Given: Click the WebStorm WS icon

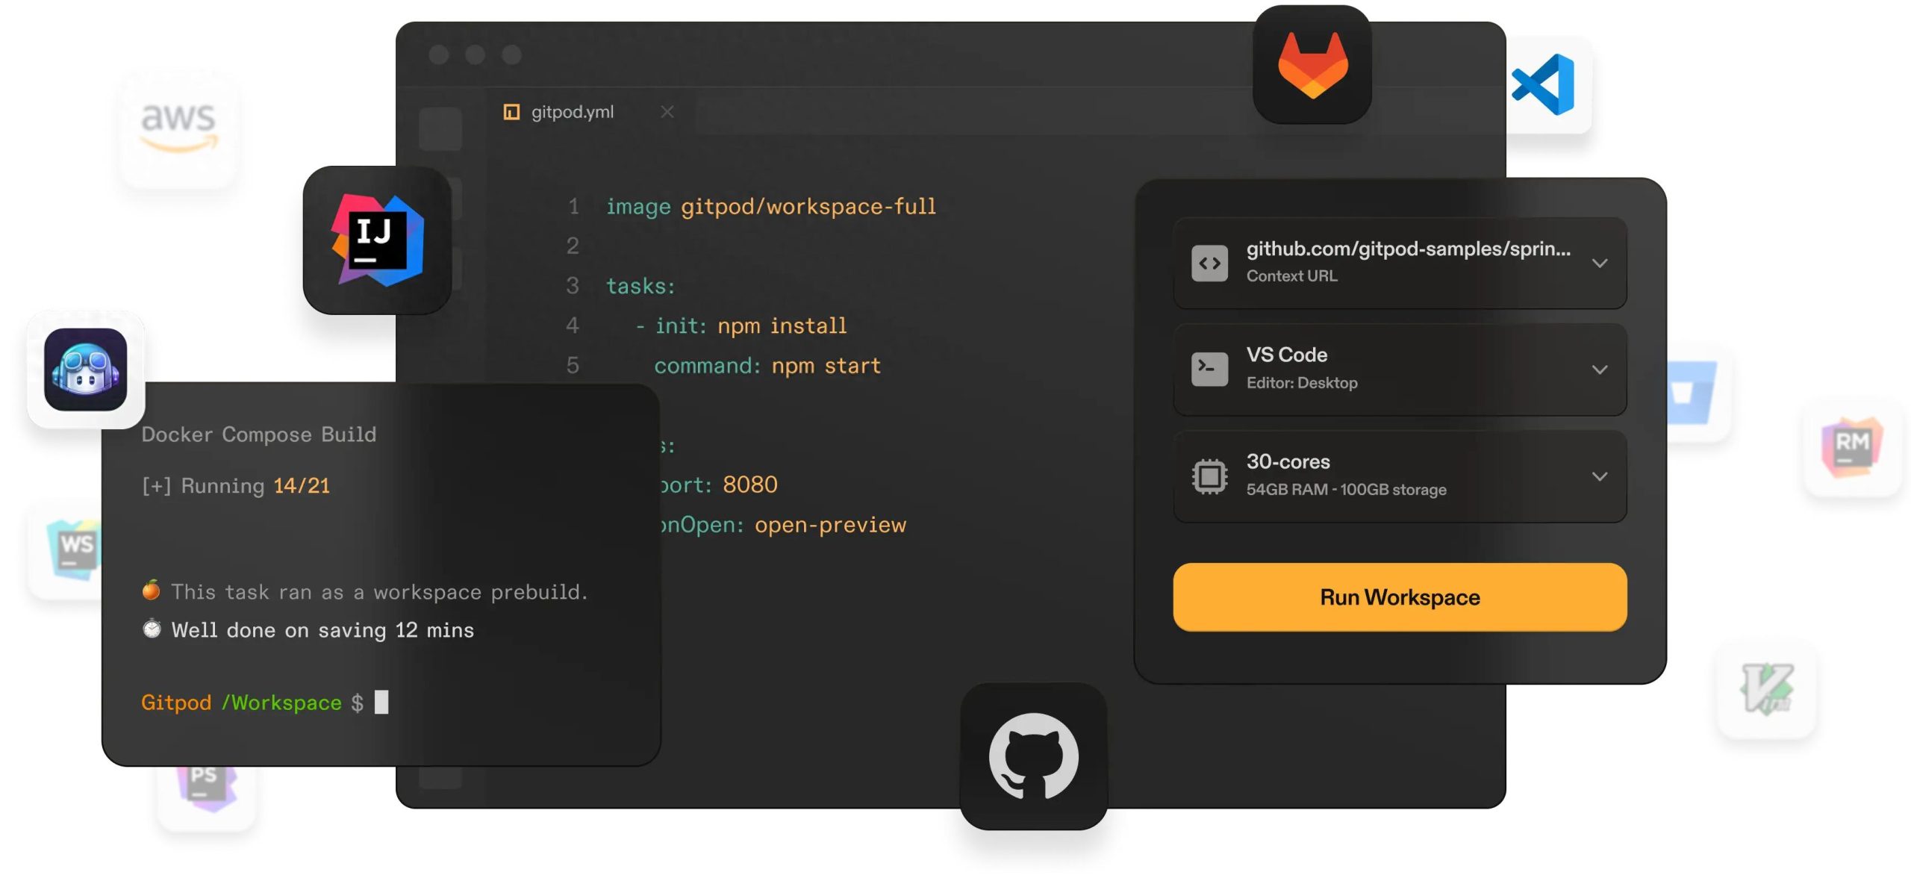Looking at the screenshot, I should point(75,547).
